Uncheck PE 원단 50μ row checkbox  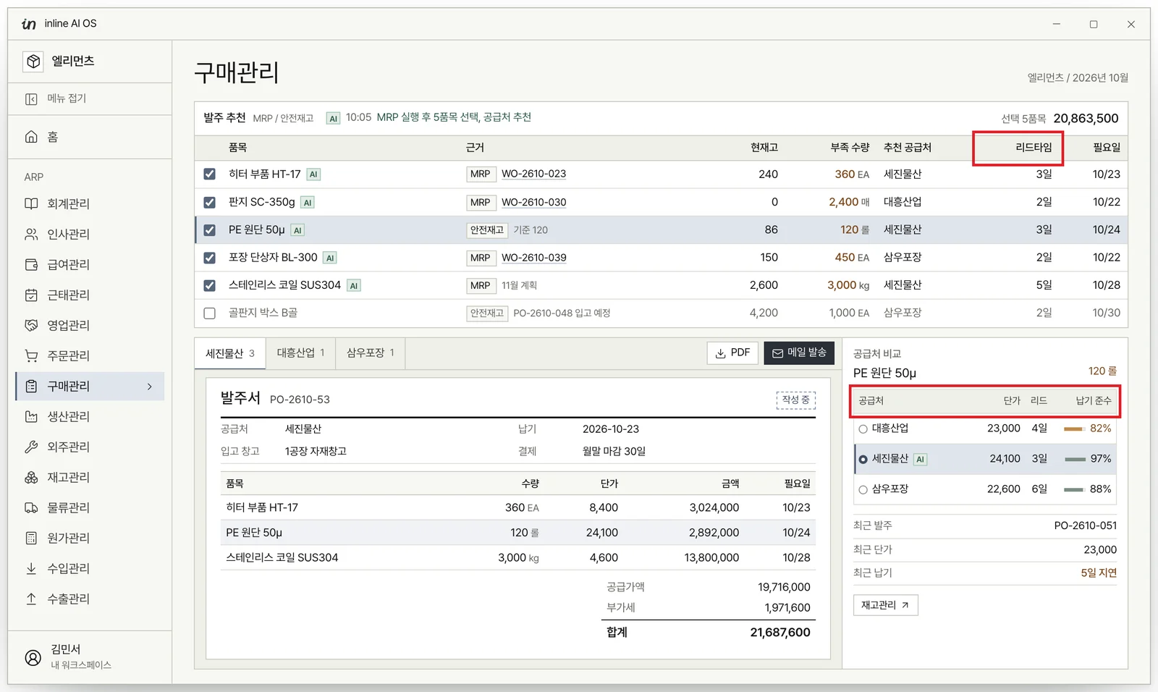[210, 230]
